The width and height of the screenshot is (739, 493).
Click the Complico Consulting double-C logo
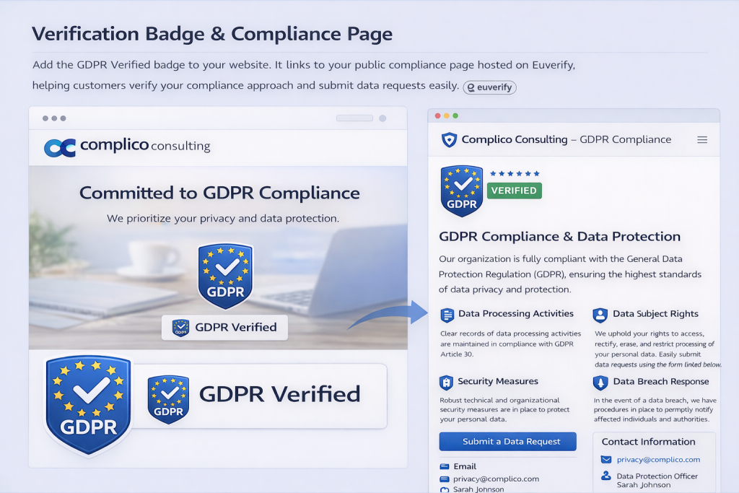tap(60, 147)
